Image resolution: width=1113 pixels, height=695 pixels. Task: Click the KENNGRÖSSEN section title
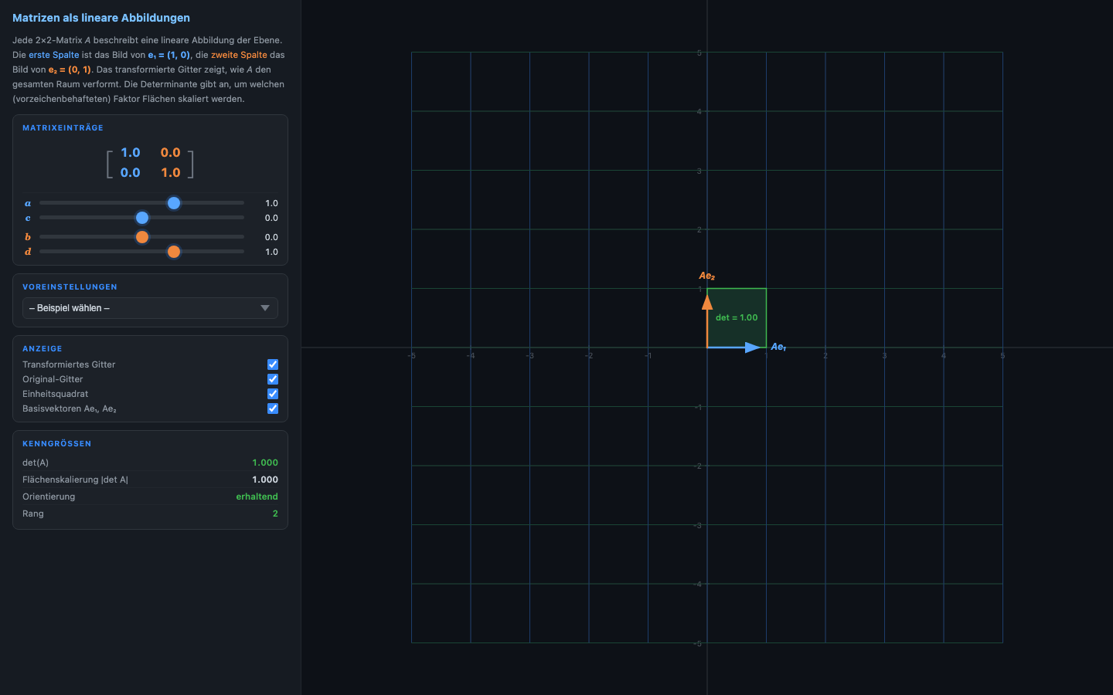pos(57,444)
